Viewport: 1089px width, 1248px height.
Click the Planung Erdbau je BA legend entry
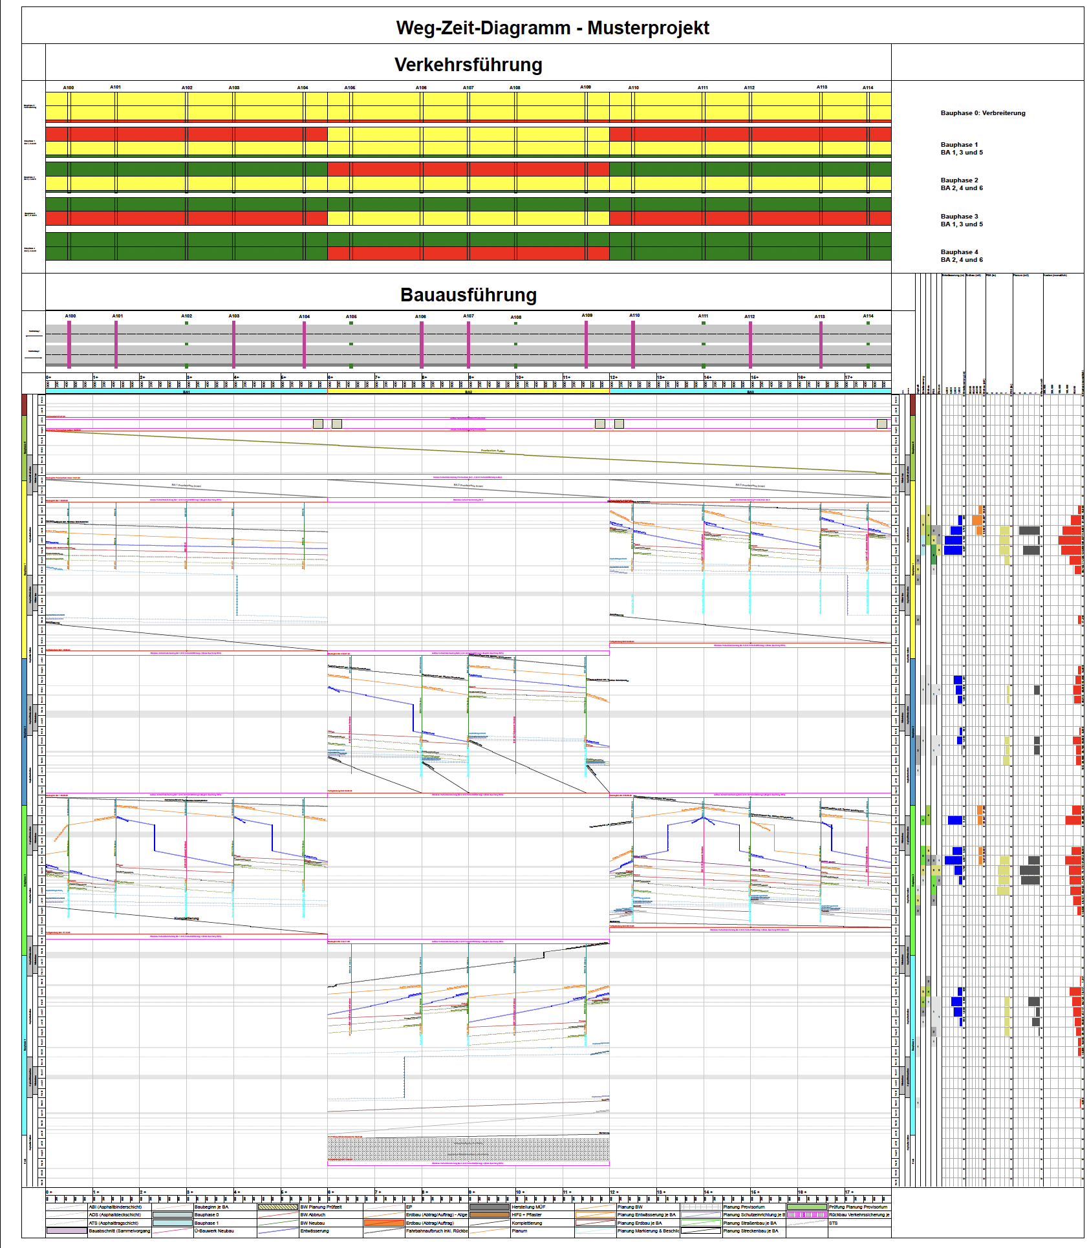[640, 1223]
